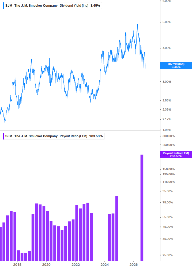Click the Dividend Yield (Ind) legend text

[x=74, y=6]
